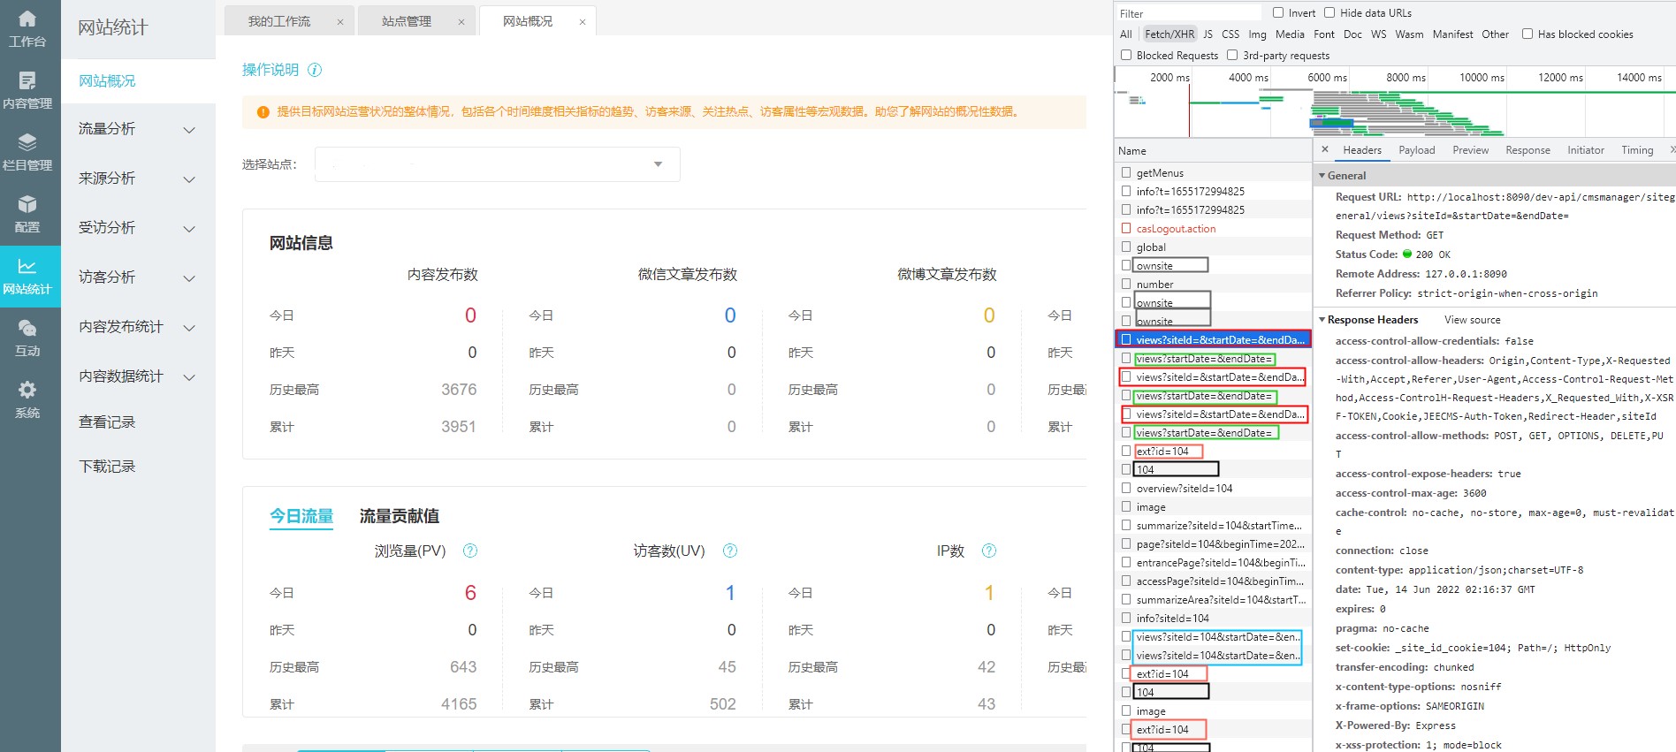Enable the Invert filter checkbox
Image resolution: width=1676 pixels, height=752 pixels.
[1277, 12]
